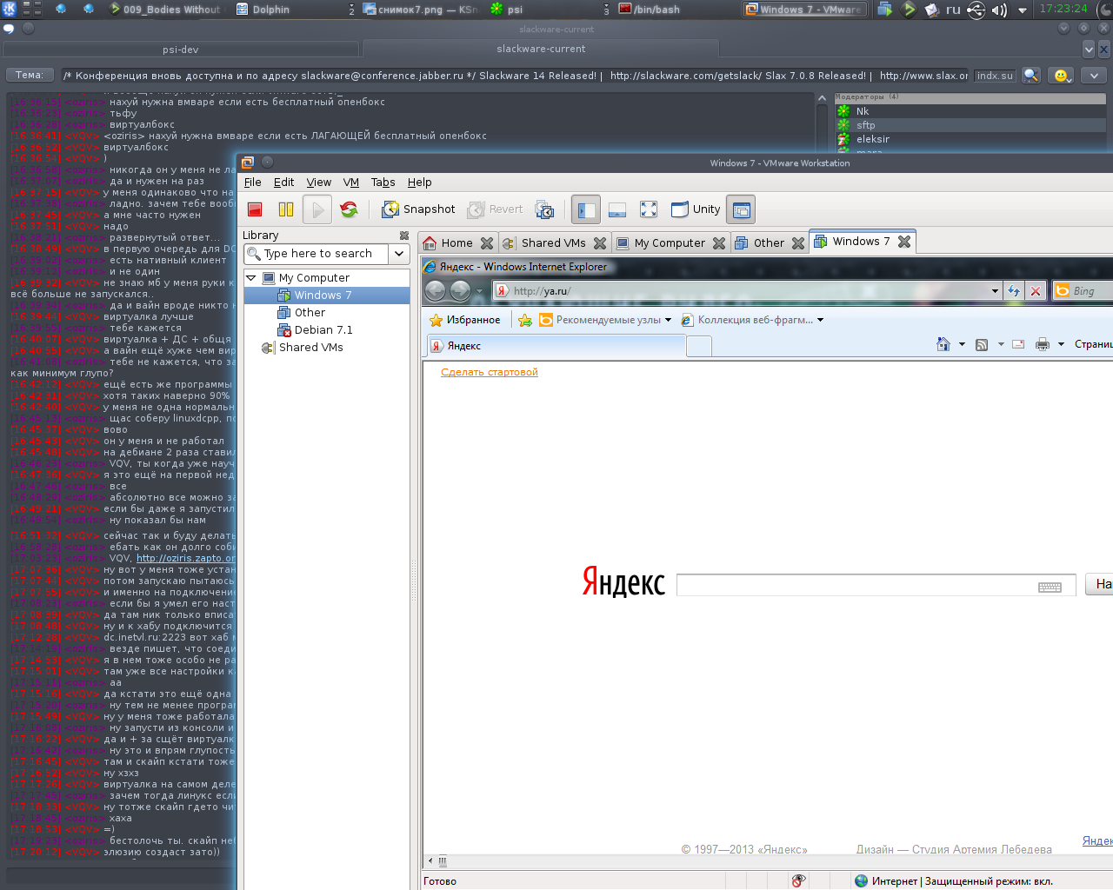
Task: Suspend the VM with yellow pause icon
Action: [286, 209]
